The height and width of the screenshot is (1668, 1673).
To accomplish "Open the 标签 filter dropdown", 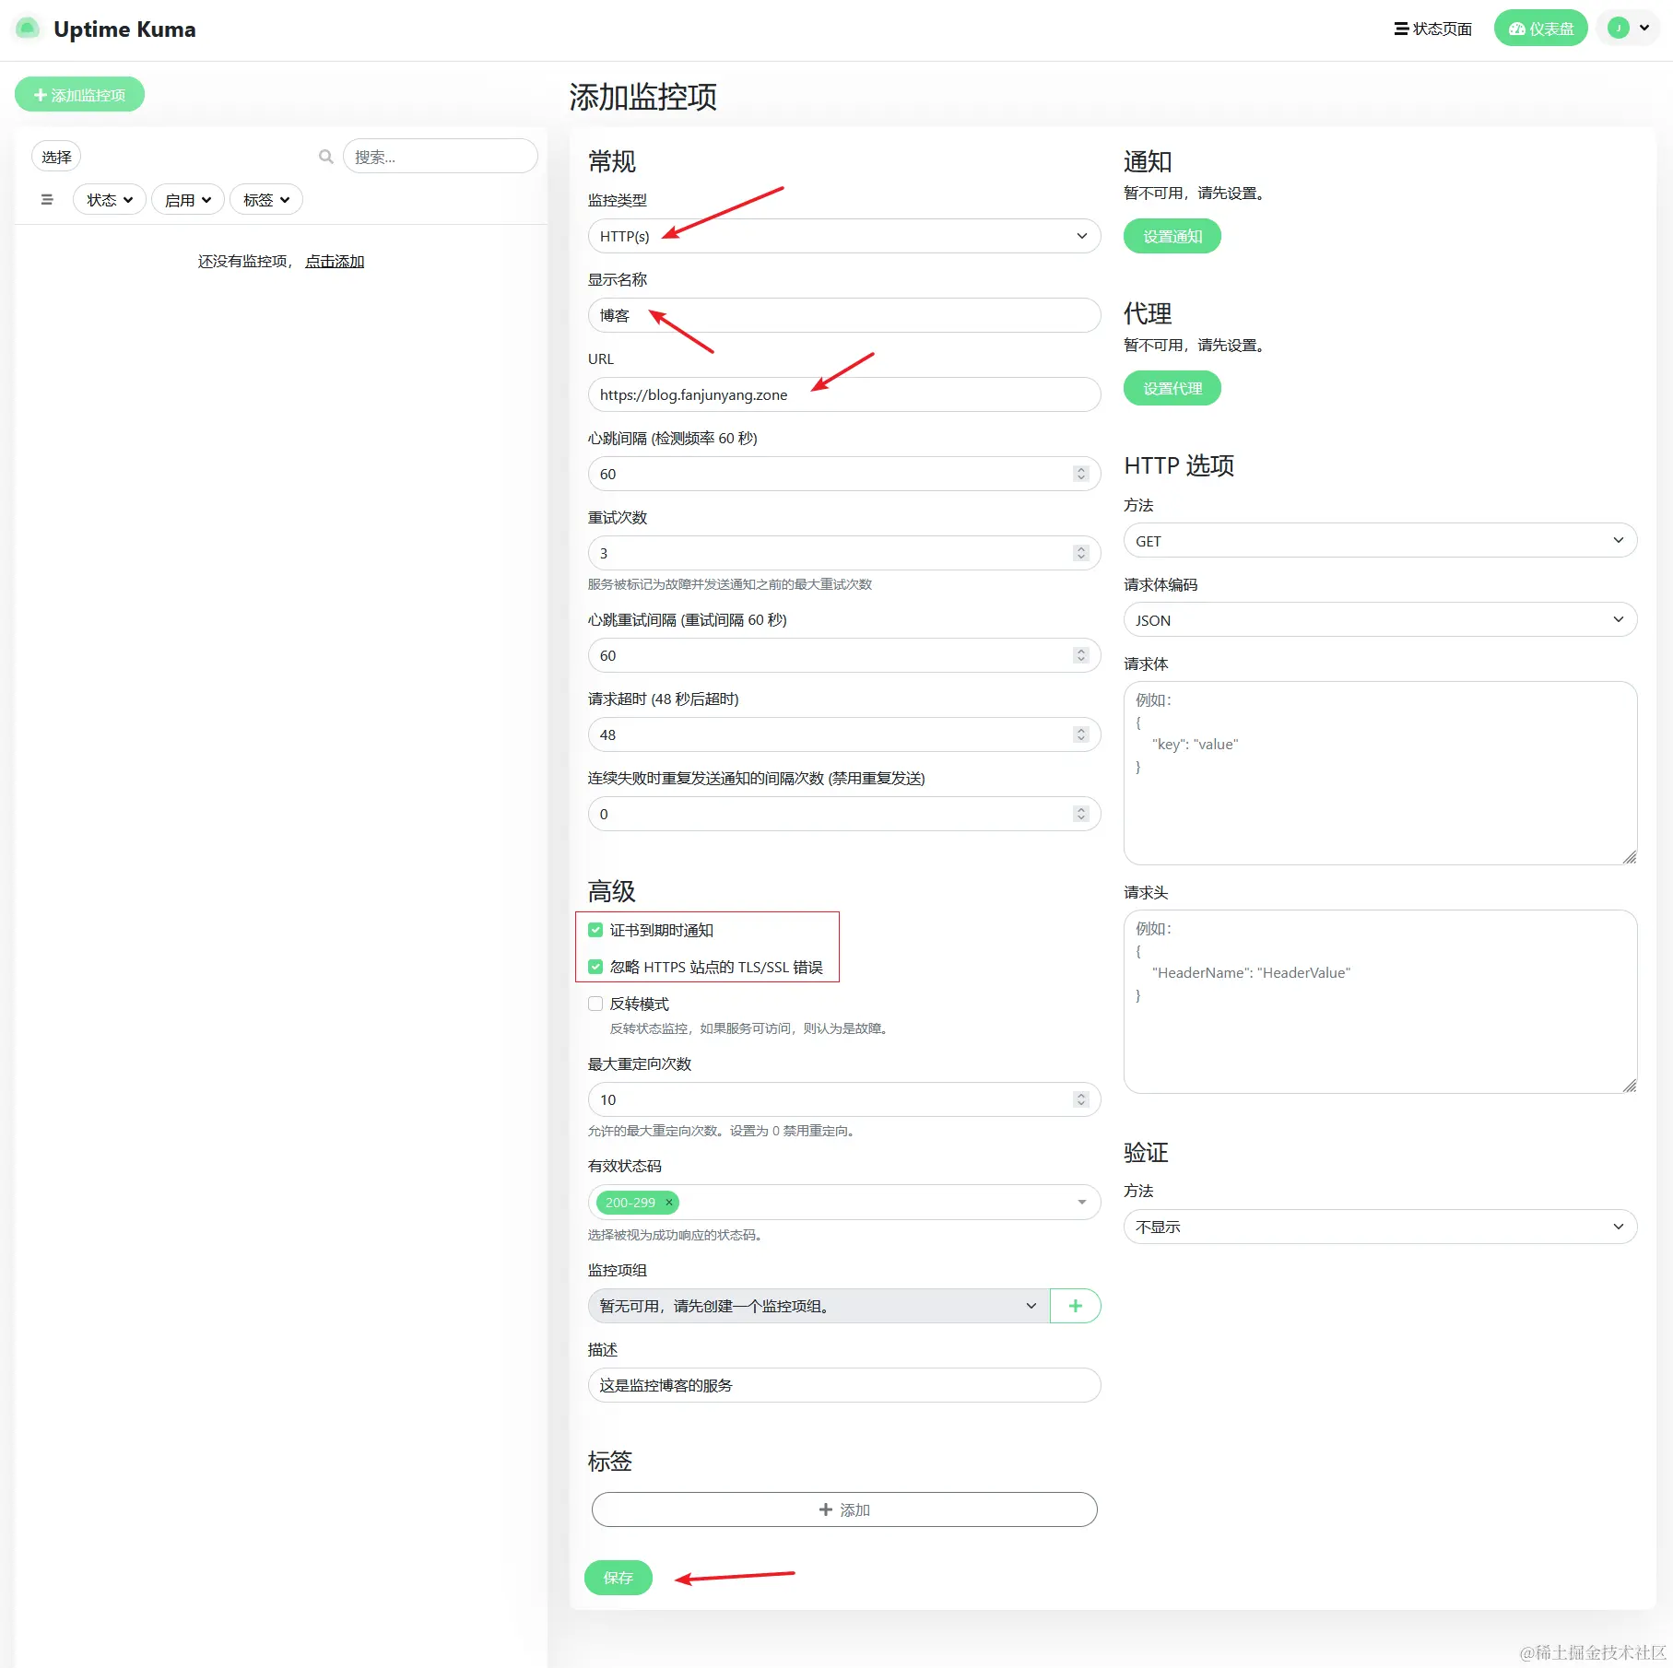I will (266, 199).
